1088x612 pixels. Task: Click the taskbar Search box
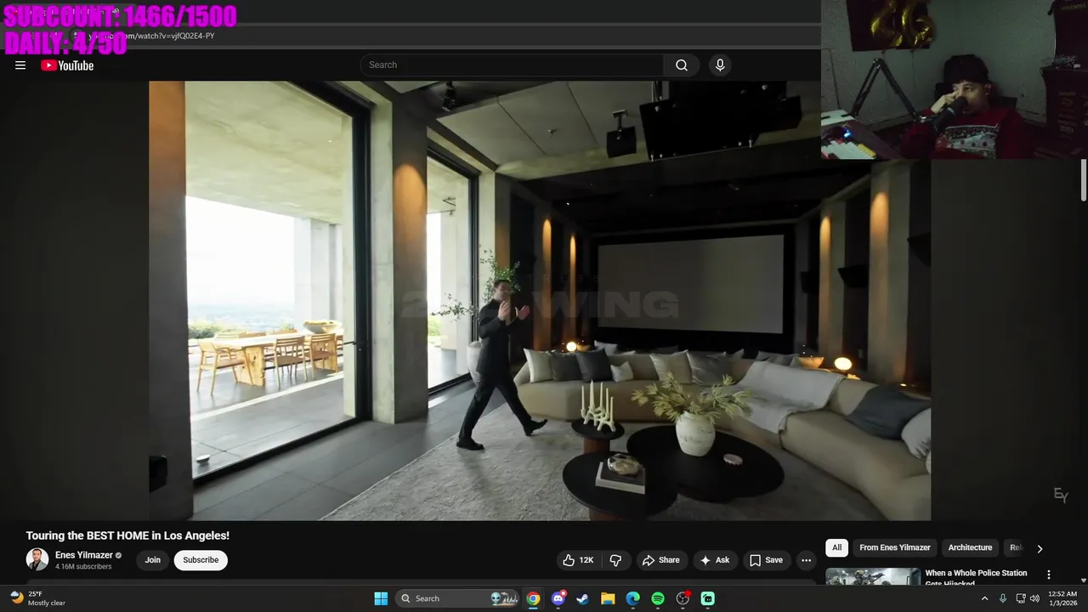pyautogui.click(x=457, y=598)
